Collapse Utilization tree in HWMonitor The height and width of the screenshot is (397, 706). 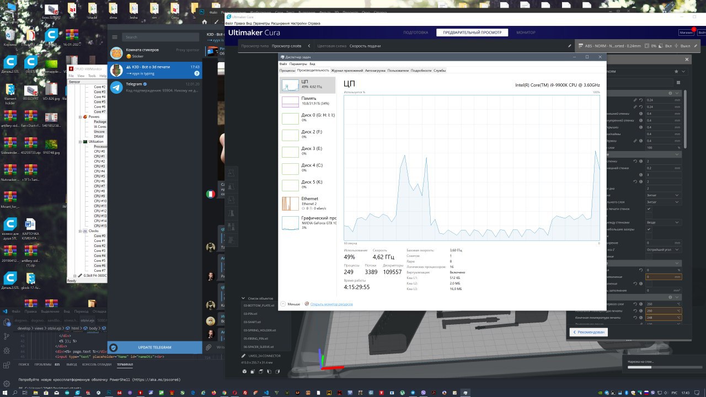click(x=80, y=141)
